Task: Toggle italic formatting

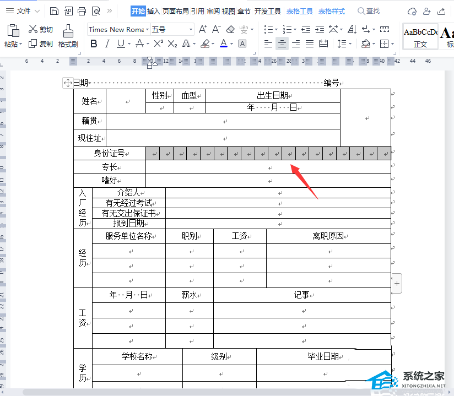Action: click(107, 44)
